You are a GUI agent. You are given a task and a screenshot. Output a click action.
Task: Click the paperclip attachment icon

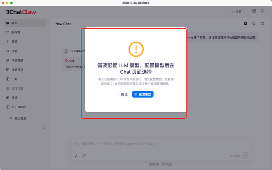pos(84,155)
